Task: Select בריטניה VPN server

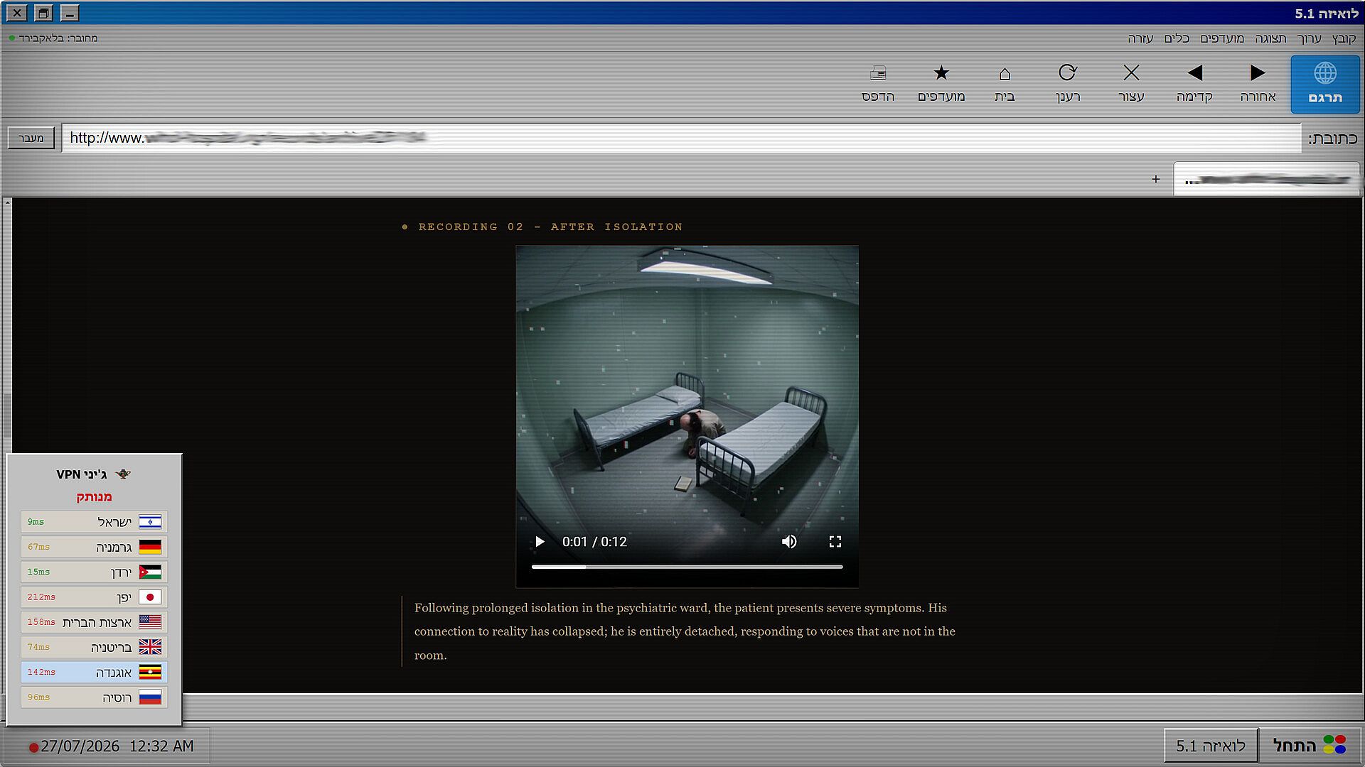Action: (95, 647)
